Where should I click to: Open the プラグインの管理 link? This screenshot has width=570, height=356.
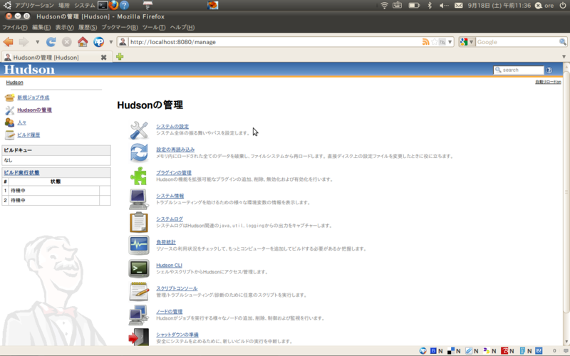click(174, 173)
